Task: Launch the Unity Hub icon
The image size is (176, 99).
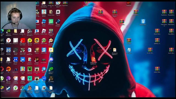Action: (44, 88)
